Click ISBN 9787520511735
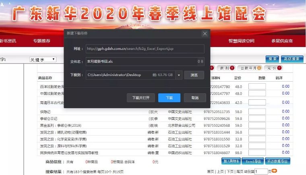The width and height of the screenshot is (306, 175). (217, 112)
